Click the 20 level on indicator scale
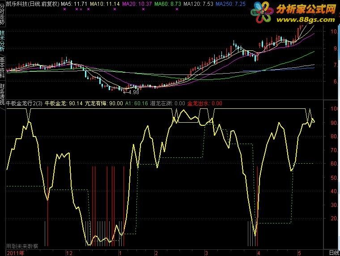The width and height of the screenshot is (340, 256). (334, 219)
